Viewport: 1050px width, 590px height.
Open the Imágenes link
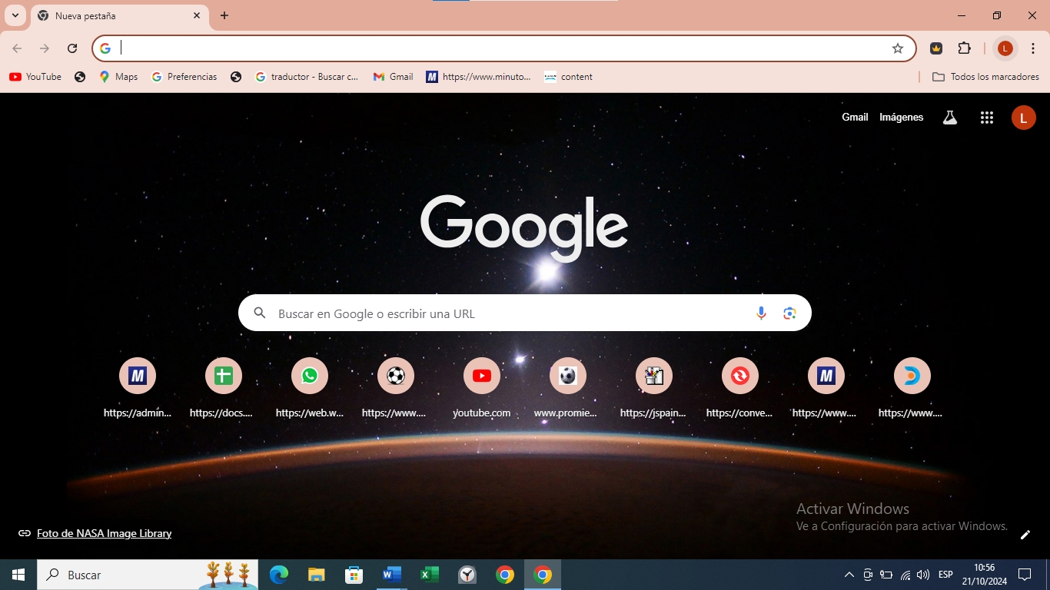902,118
